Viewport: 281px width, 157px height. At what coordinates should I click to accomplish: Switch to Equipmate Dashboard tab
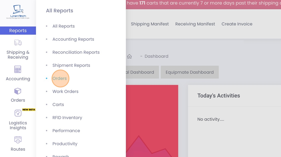tap(190, 72)
